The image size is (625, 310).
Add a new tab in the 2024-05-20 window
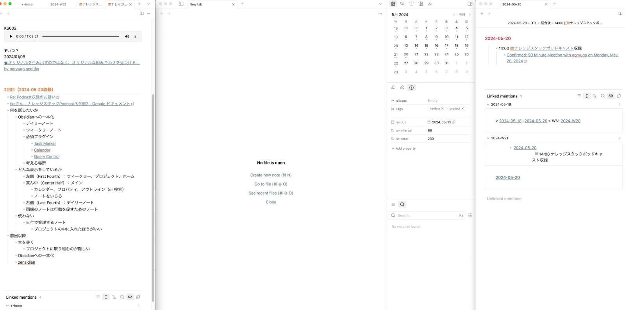pos(555,4)
